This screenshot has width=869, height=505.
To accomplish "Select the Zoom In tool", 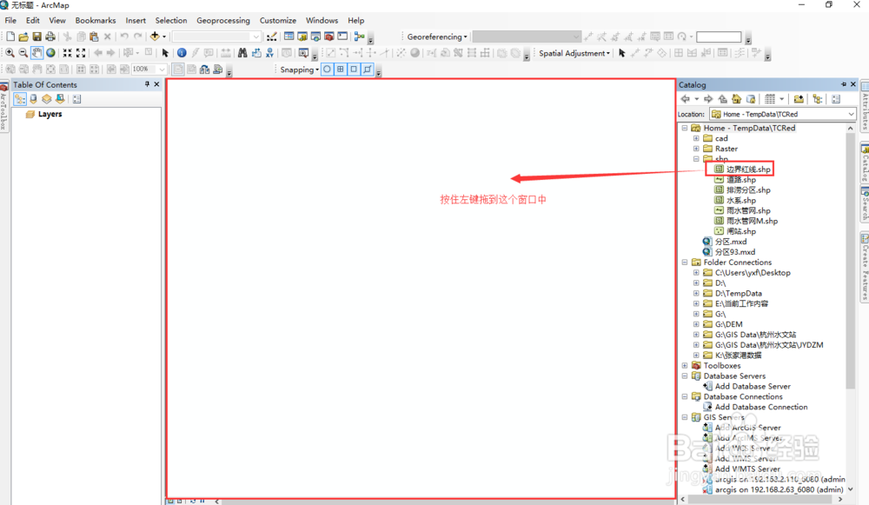I will point(10,53).
